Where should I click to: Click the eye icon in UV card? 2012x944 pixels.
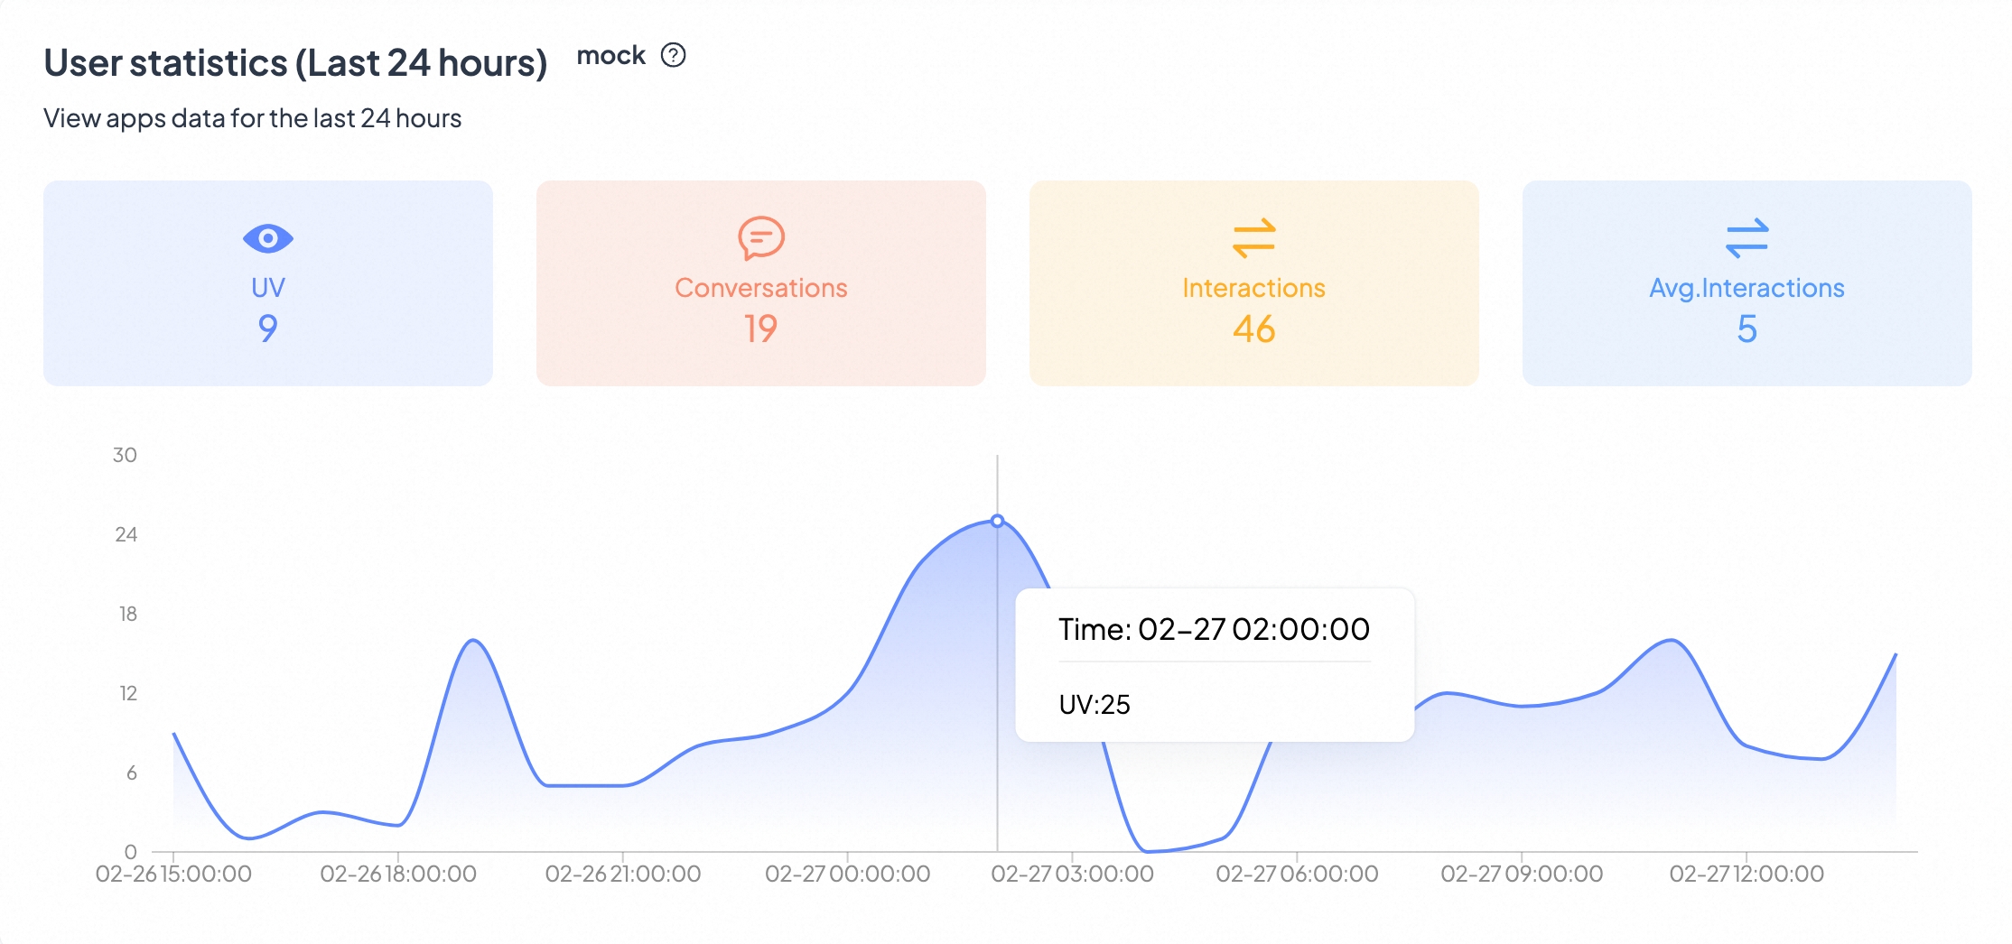(268, 238)
